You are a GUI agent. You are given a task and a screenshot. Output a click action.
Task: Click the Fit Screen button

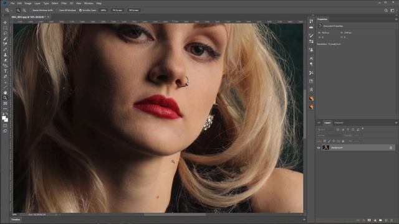[x=117, y=11]
